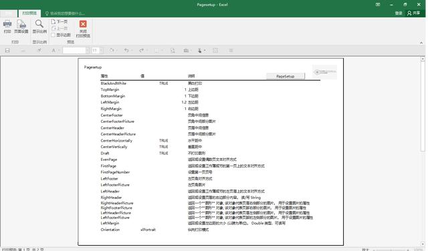The width and height of the screenshot is (428, 251).
Task: Click the BottomMargin property cell
Action: coord(113,96)
